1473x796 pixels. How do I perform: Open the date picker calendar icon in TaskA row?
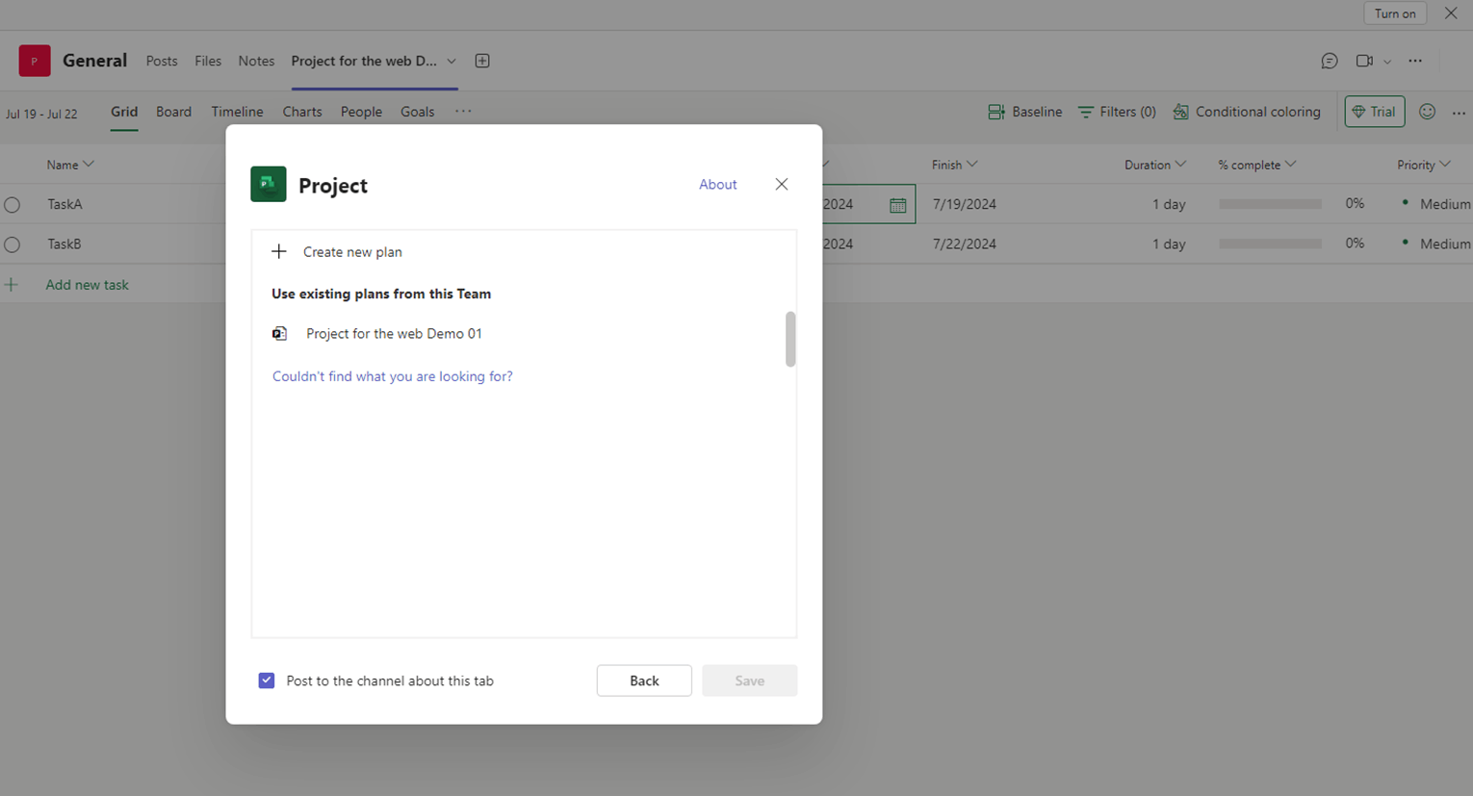point(897,205)
